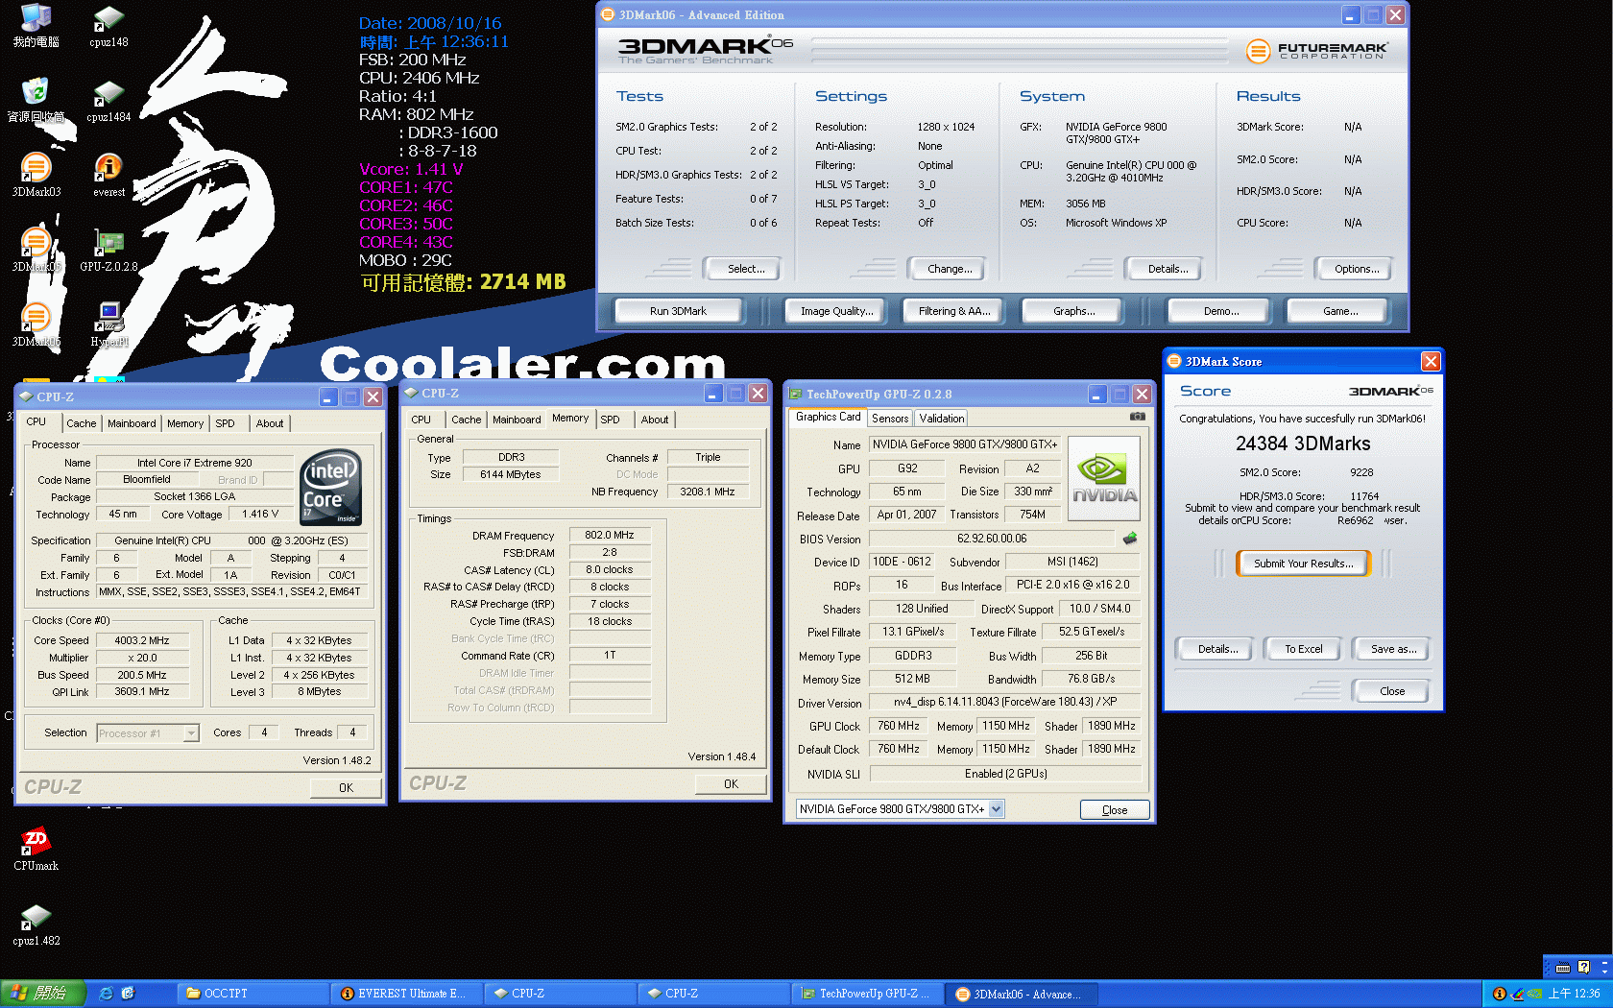Expand the GPU selection dropdown in GPU-Z
This screenshot has width=1613, height=1008.
point(997,809)
